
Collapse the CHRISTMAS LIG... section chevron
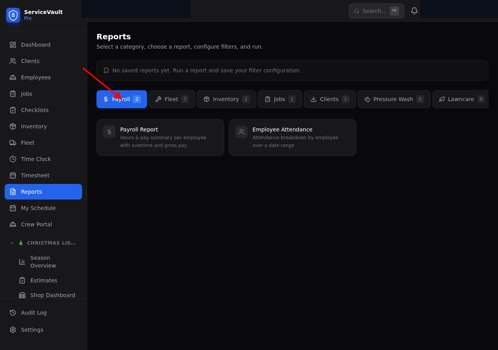[12, 243]
